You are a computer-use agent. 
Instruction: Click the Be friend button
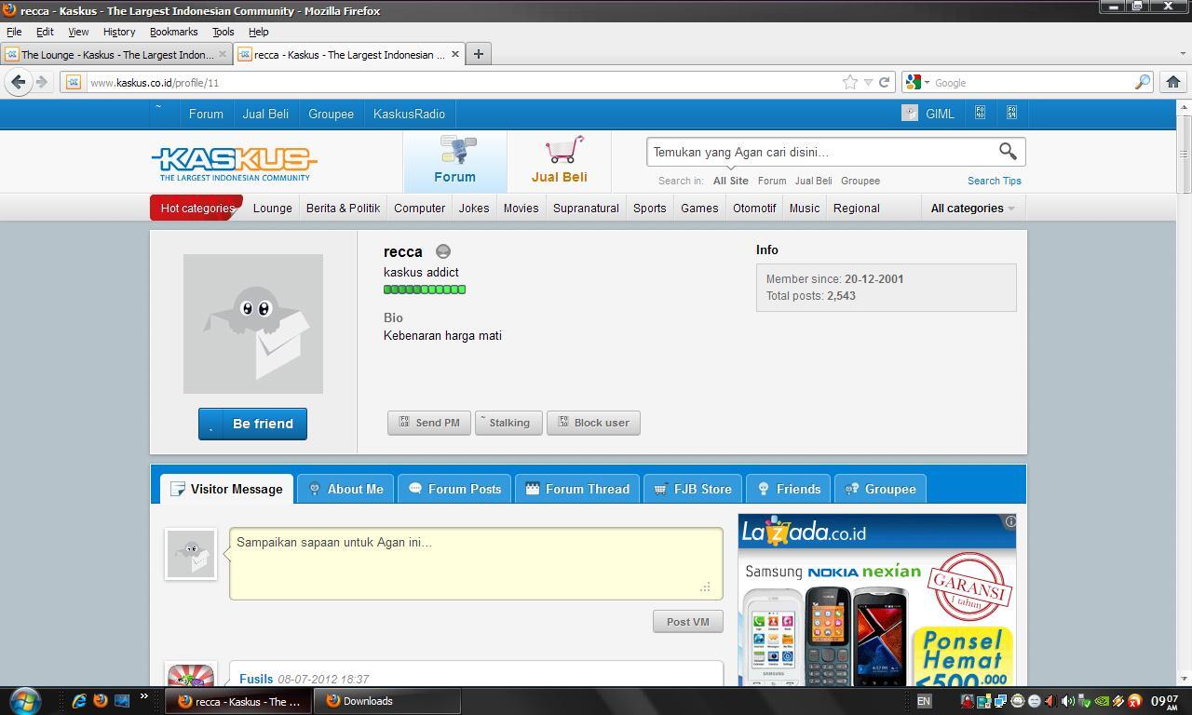coord(252,424)
